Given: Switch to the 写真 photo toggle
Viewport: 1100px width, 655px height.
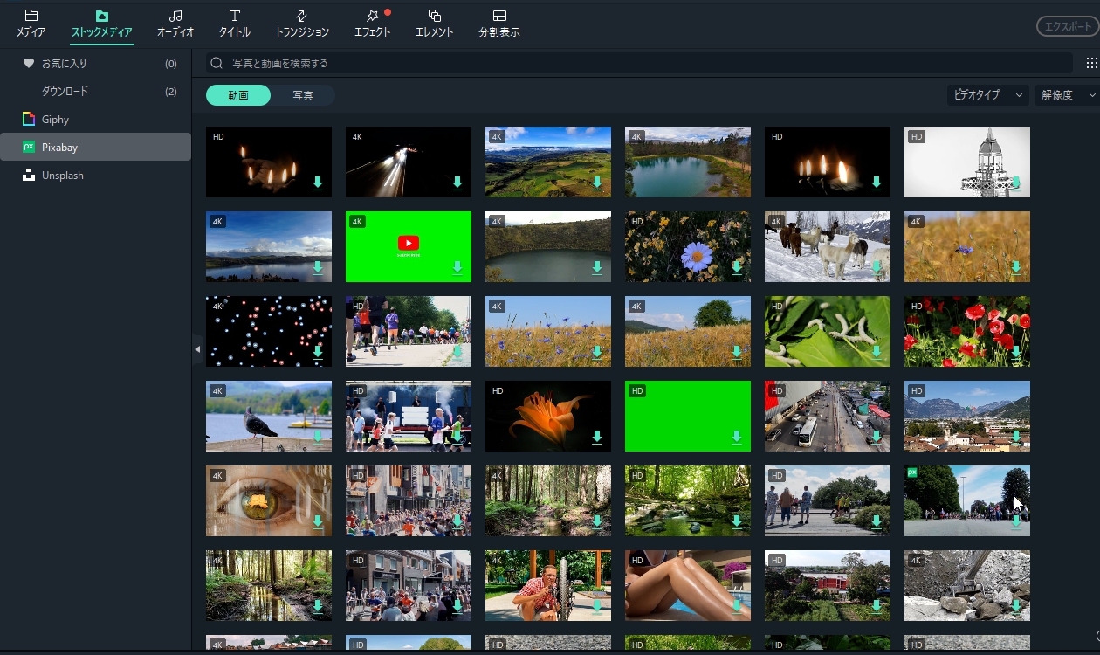Looking at the screenshot, I should pos(303,95).
